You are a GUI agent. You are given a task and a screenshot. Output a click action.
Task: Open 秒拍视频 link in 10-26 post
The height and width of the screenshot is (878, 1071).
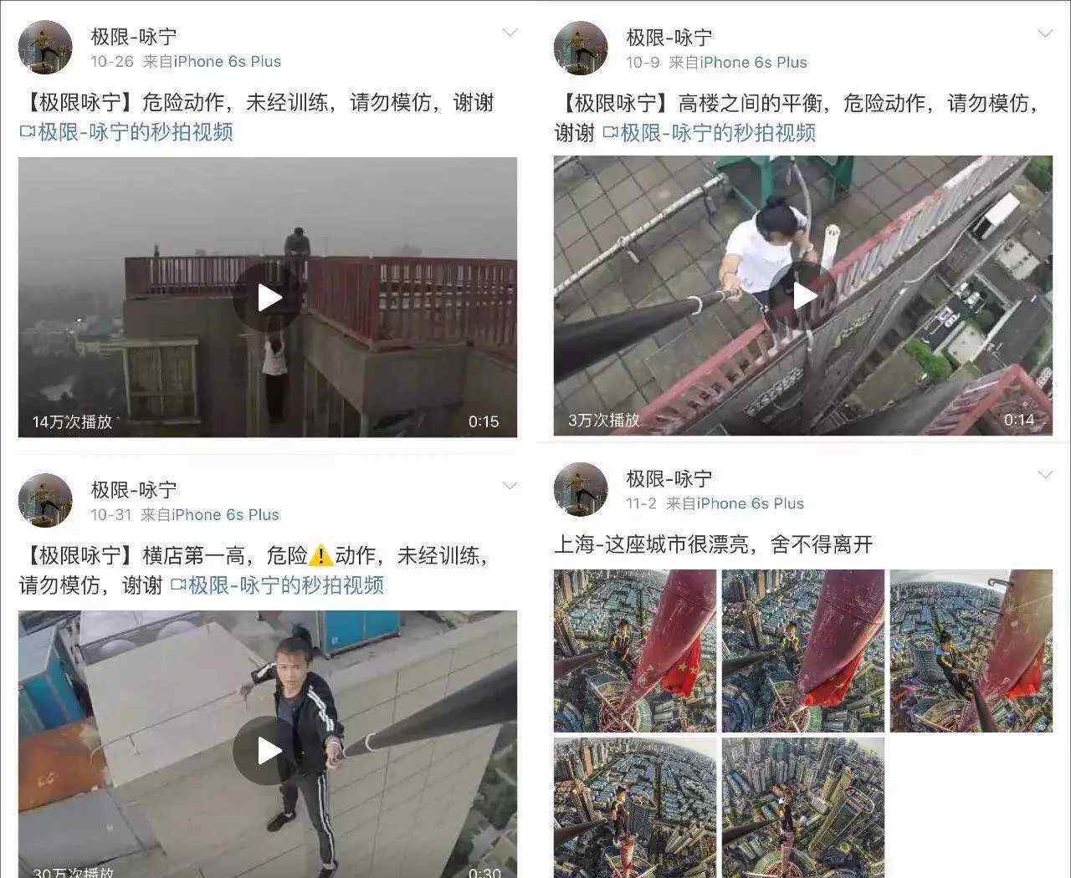126,132
